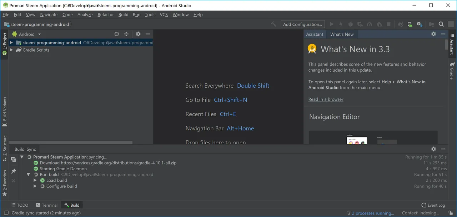Toggle the Gradle side tool window
This screenshot has width=457, height=217.
pyautogui.click(x=452, y=71)
